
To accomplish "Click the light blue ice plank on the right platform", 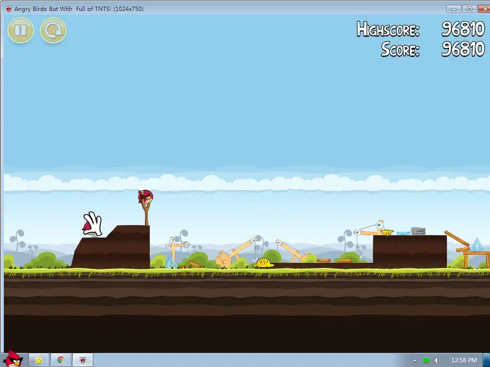I will (403, 233).
